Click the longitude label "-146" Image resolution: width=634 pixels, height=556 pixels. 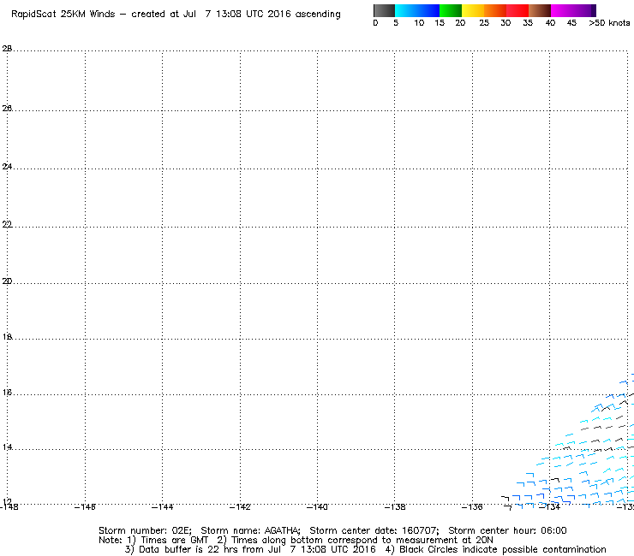[85, 506]
